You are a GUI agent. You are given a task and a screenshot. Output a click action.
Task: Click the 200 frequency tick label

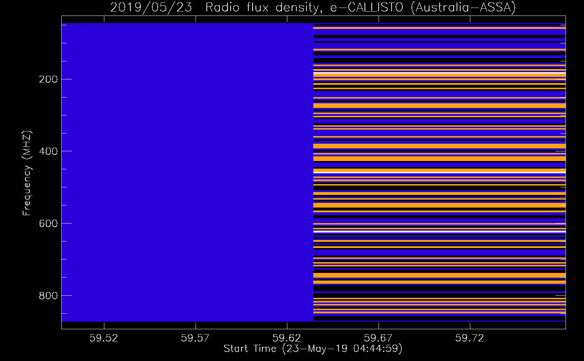coord(48,79)
